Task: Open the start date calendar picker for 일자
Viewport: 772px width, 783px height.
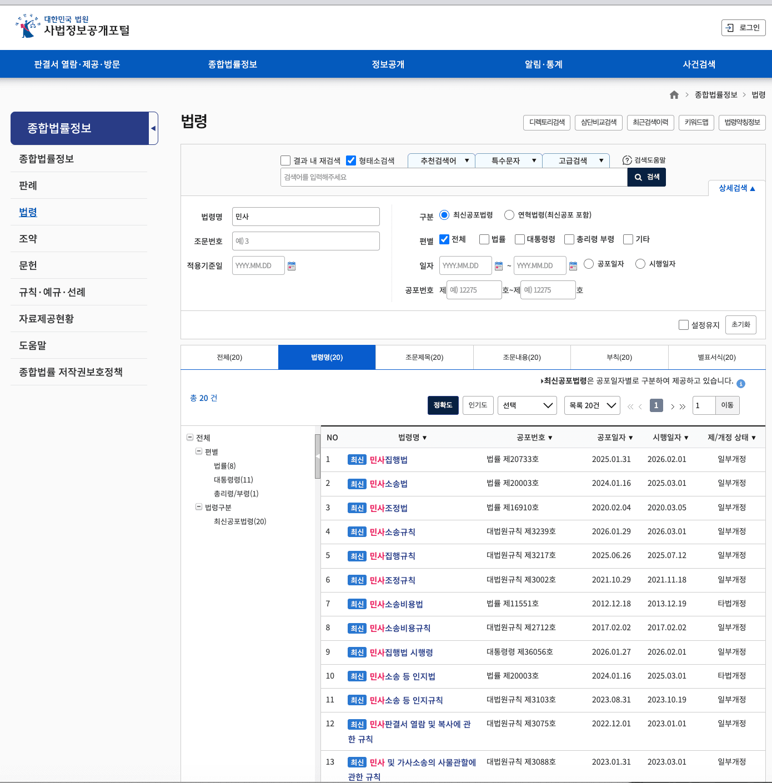Action: (499, 266)
